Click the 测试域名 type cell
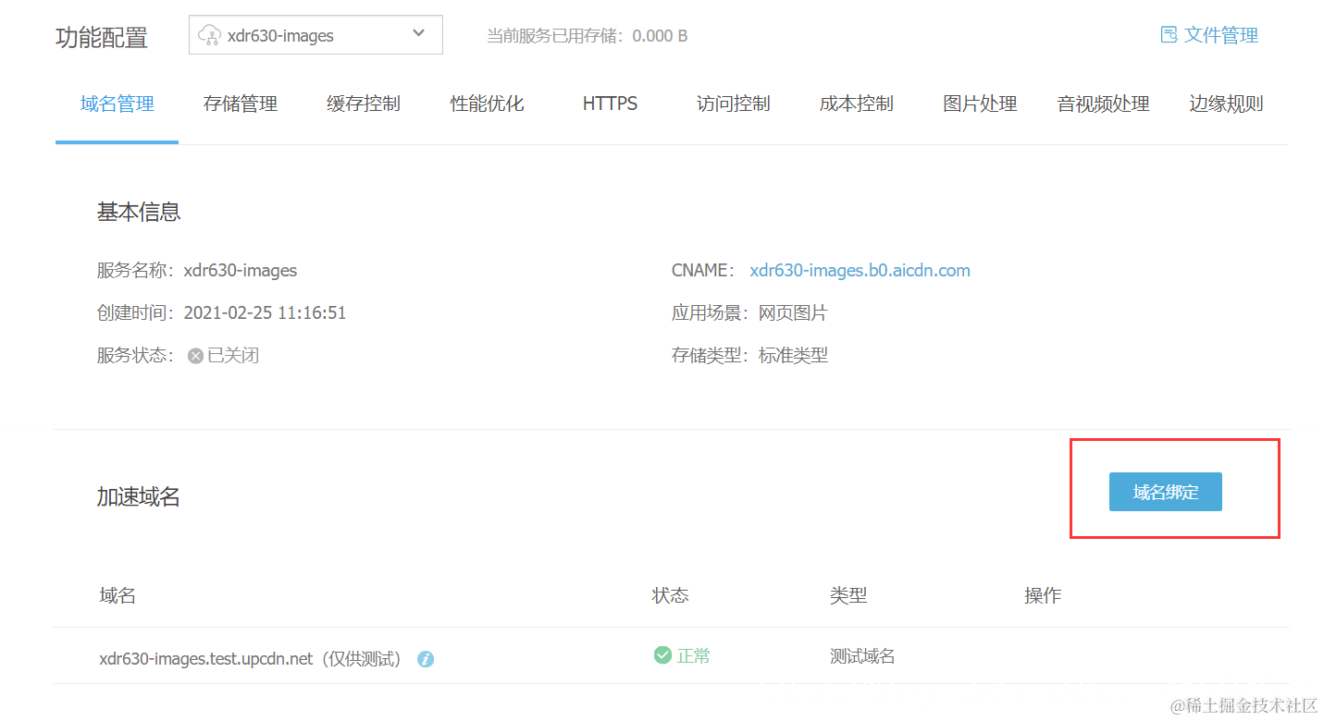Screen dimensions: 1324x721 click(x=862, y=656)
